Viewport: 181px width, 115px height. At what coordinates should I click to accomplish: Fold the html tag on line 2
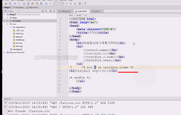68,22
